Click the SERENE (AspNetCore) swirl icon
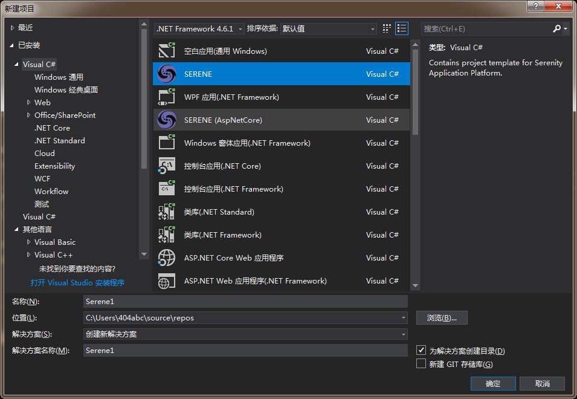This screenshot has height=399, width=577. pyautogui.click(x=167, y=120)
